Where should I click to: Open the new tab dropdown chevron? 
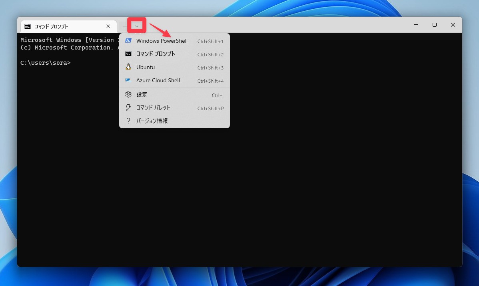coord(137,26)
